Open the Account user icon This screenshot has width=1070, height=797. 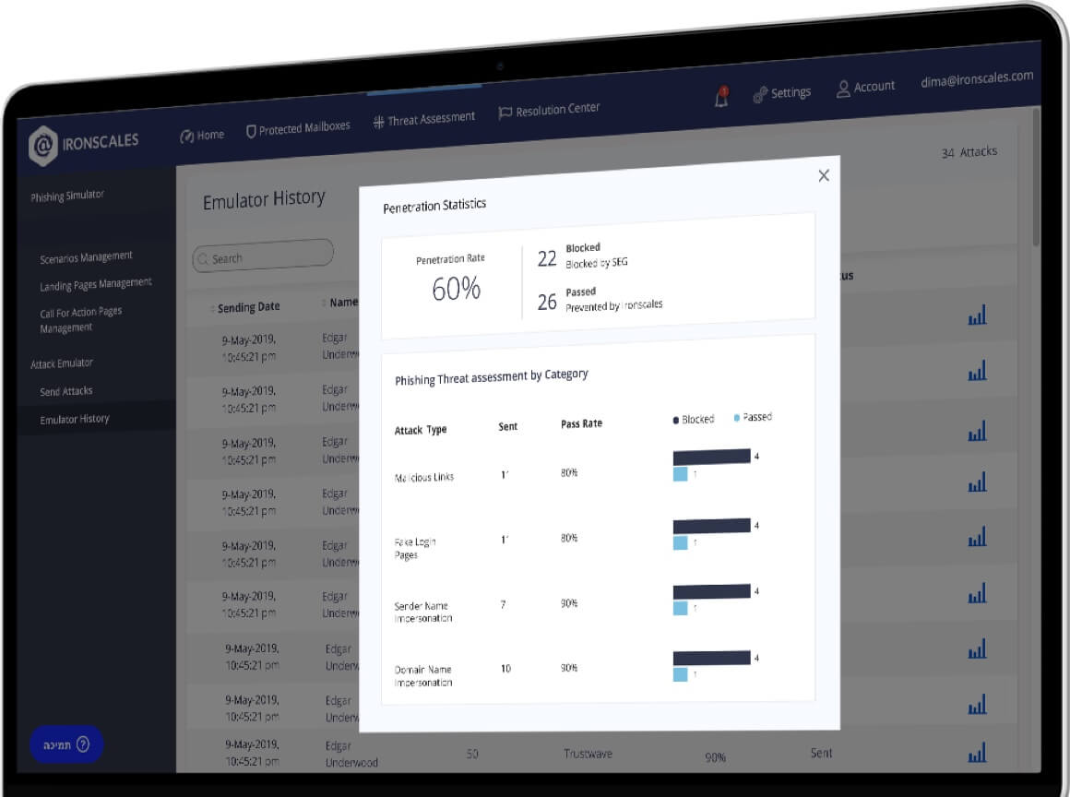tap(843, 89)
